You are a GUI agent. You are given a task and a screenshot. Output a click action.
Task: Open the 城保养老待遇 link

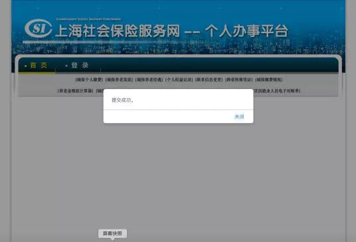point(149,80)
